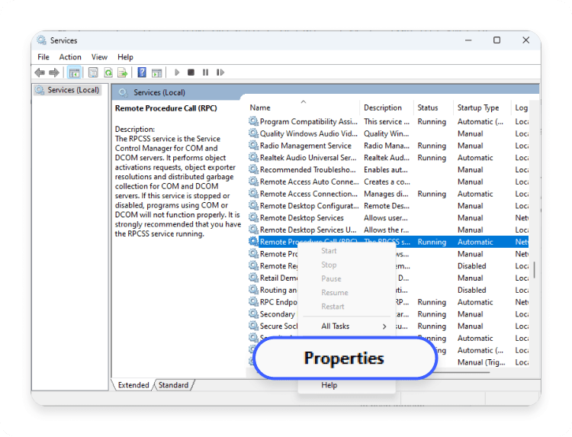This screenshot has width=572, height=437.
Task: Switch to the Standard tab
Action: pos(174,385)
